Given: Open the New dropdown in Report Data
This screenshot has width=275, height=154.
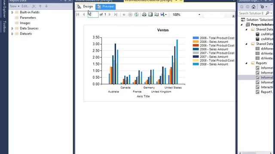Looking at the screenshot, I should tap(15, 6).
